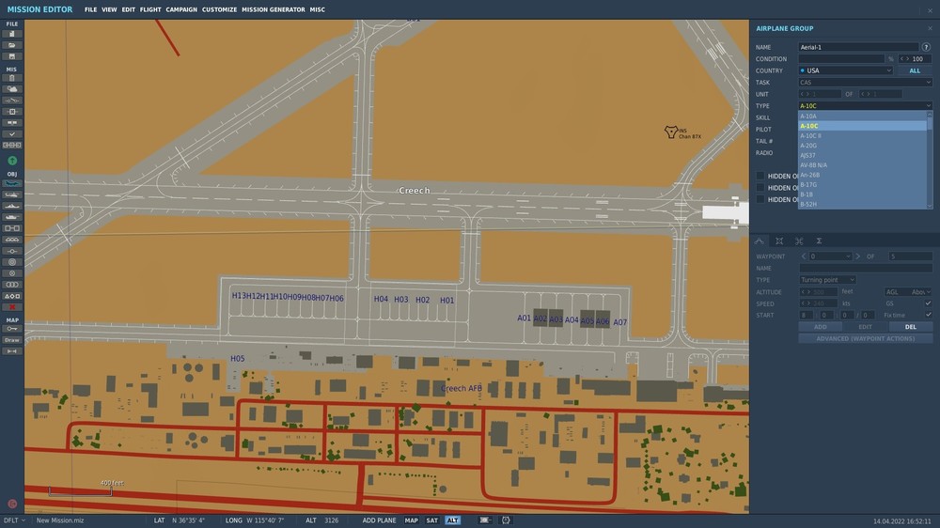Image resolution: width=940 pixels, height=528 pixels.
Task: Switch to ALT map mode
Action: 453,520
